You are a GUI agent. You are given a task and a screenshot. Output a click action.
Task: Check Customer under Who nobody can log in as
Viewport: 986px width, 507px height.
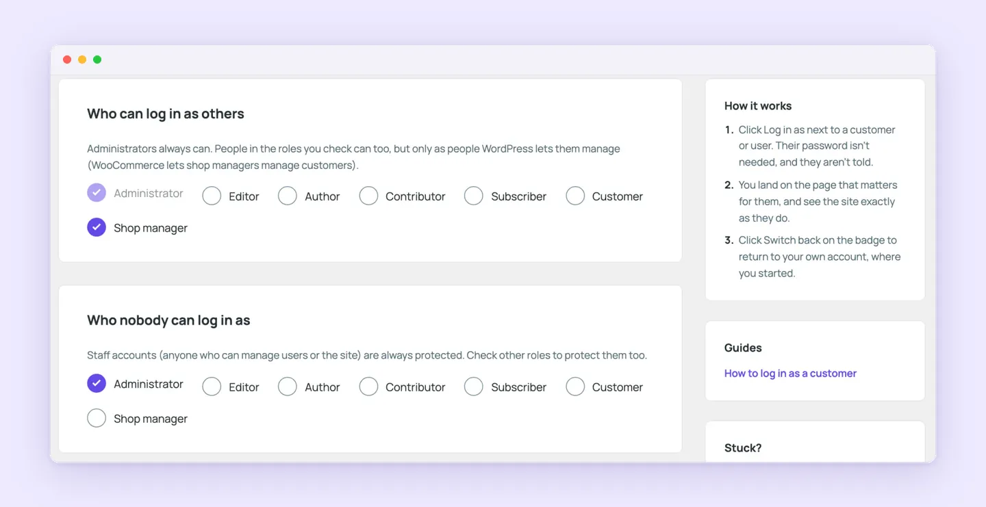[x=575, y=387]
